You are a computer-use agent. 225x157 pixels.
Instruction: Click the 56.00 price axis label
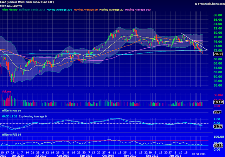tap(218, 86)
